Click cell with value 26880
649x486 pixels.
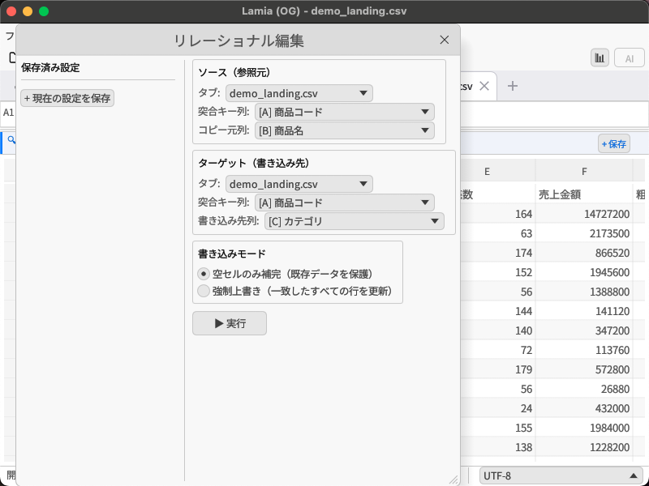[x=584, y=389]
